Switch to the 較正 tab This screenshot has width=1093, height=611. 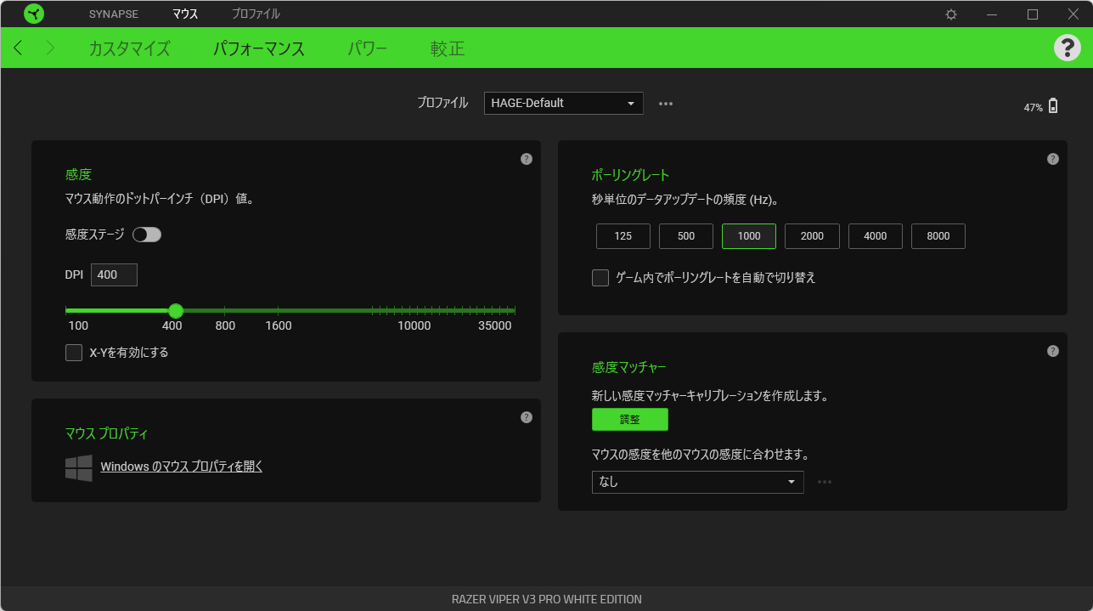448,48
